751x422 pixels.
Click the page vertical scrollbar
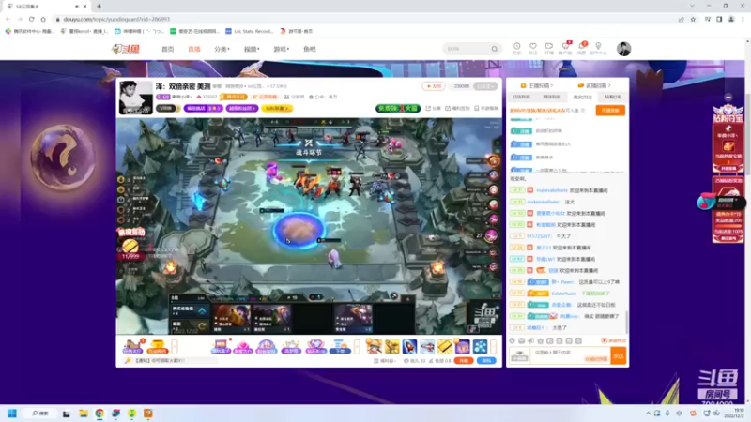point(747,108)
